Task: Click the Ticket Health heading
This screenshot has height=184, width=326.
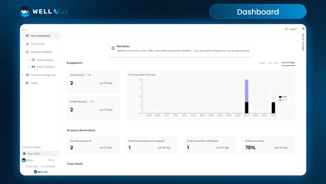Action: coord(75,164)
